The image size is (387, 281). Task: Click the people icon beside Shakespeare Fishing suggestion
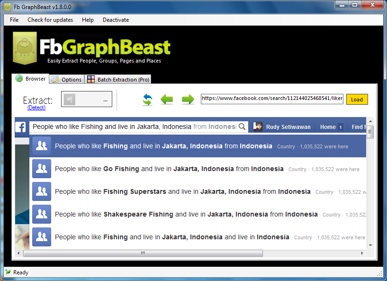coord(42,214)
